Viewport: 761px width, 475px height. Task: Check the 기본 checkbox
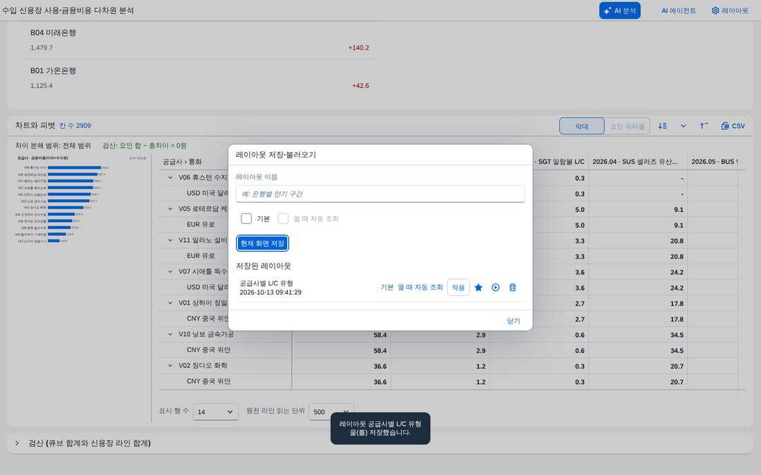246,218
